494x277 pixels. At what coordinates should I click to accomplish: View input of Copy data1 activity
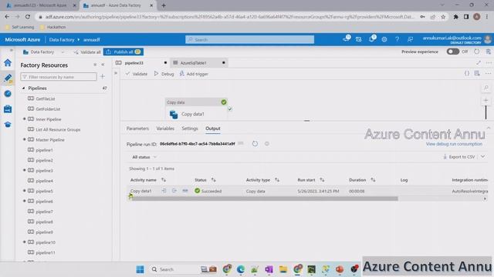click(164, 191)
